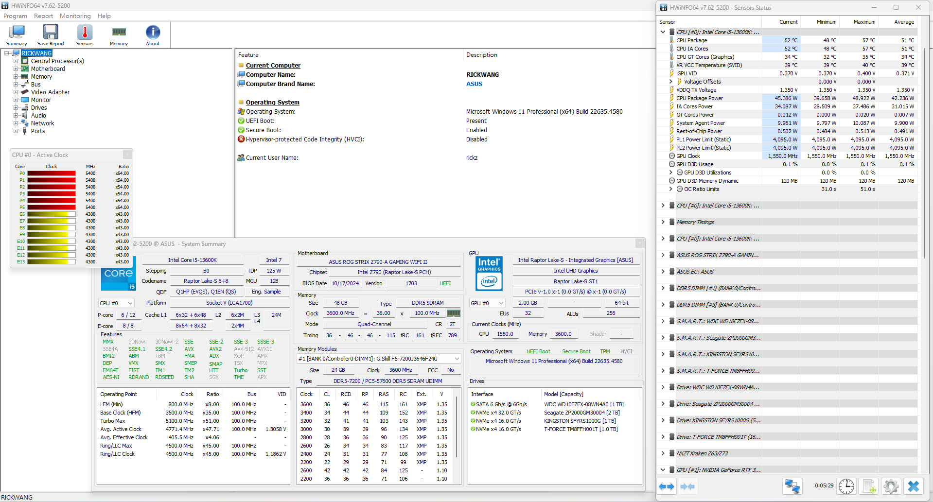
Task: Click the E6 core clock usage bar
Action: click(52, 214)
